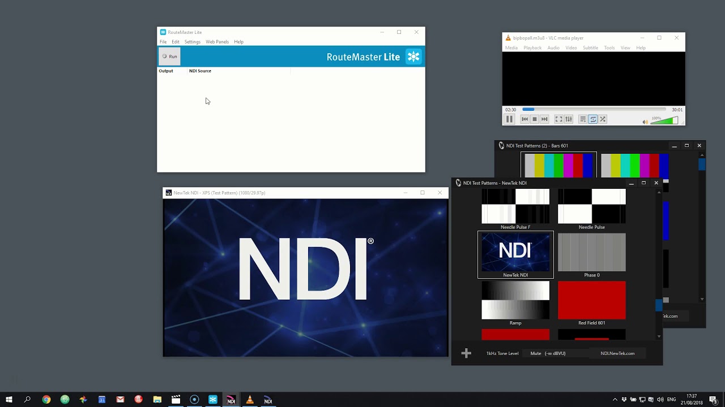The image size is (725, 407).
Task: Open the NDI.NewTek.com link
Action: click(617, 353)
